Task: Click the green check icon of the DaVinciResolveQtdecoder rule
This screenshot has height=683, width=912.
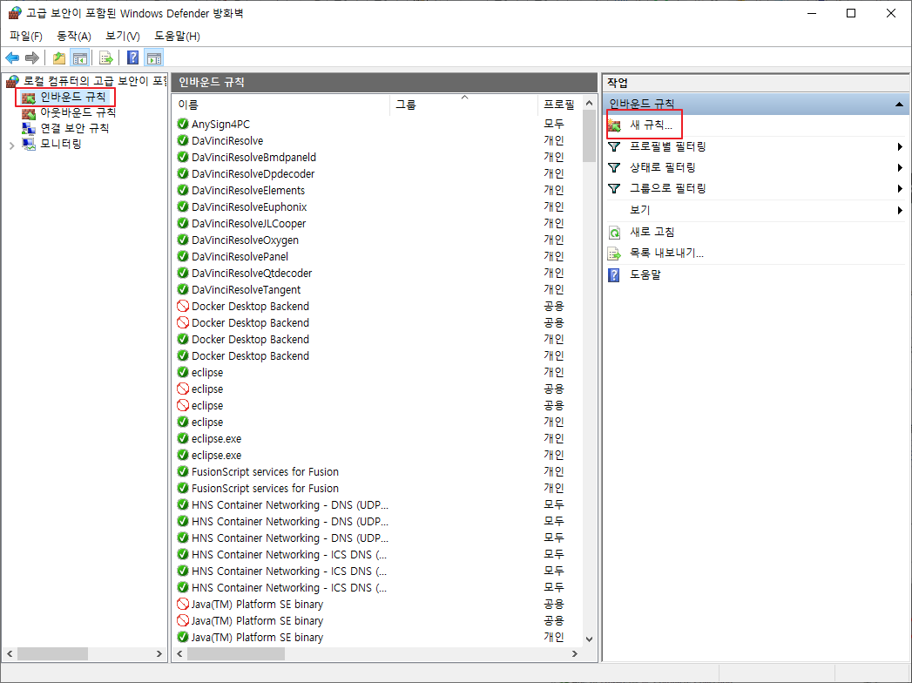Action: [x=183, y=273]
